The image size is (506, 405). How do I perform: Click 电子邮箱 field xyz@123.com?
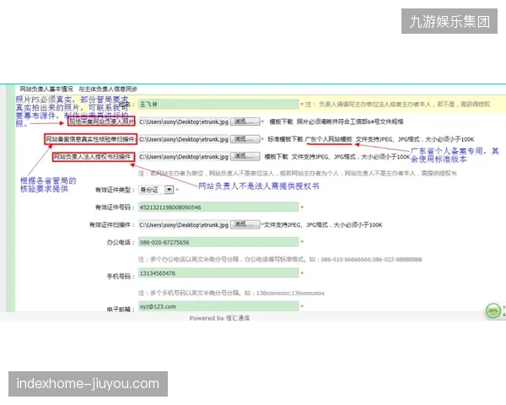218,306
